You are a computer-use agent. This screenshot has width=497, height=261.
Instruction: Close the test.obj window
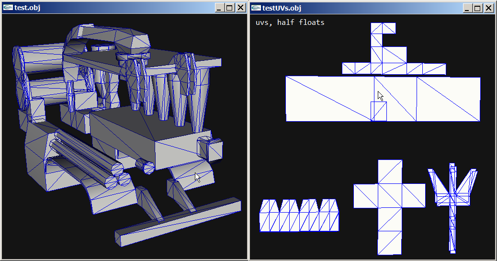241,8
